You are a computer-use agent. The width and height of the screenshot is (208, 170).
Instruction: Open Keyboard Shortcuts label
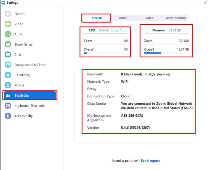pyautogui.click(x=29, y=106)
